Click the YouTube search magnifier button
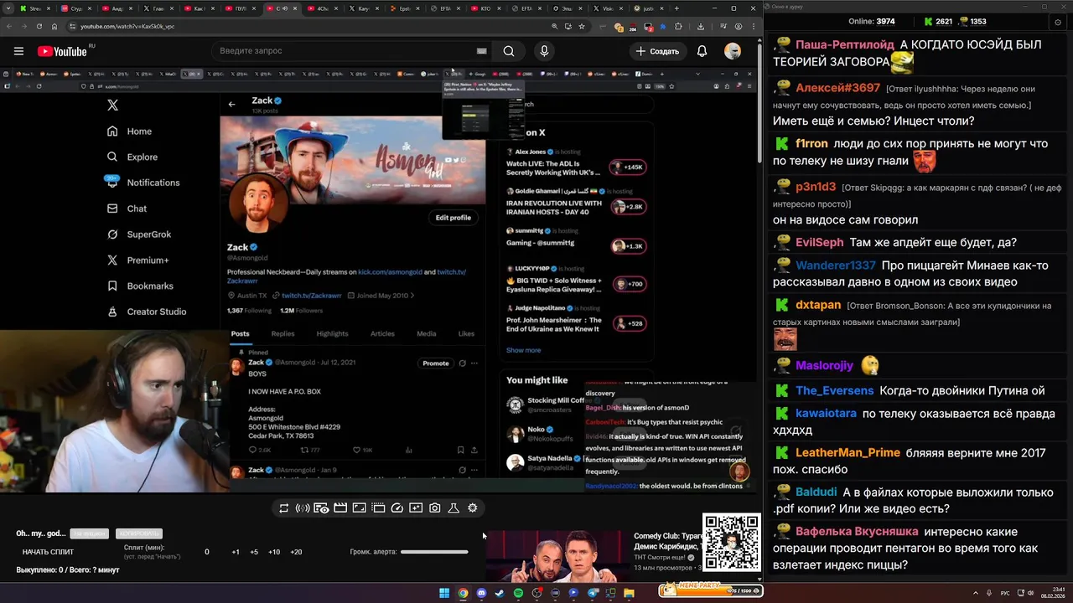The image size is (1073, 603). pyautogui.click(x=509, y=51)
